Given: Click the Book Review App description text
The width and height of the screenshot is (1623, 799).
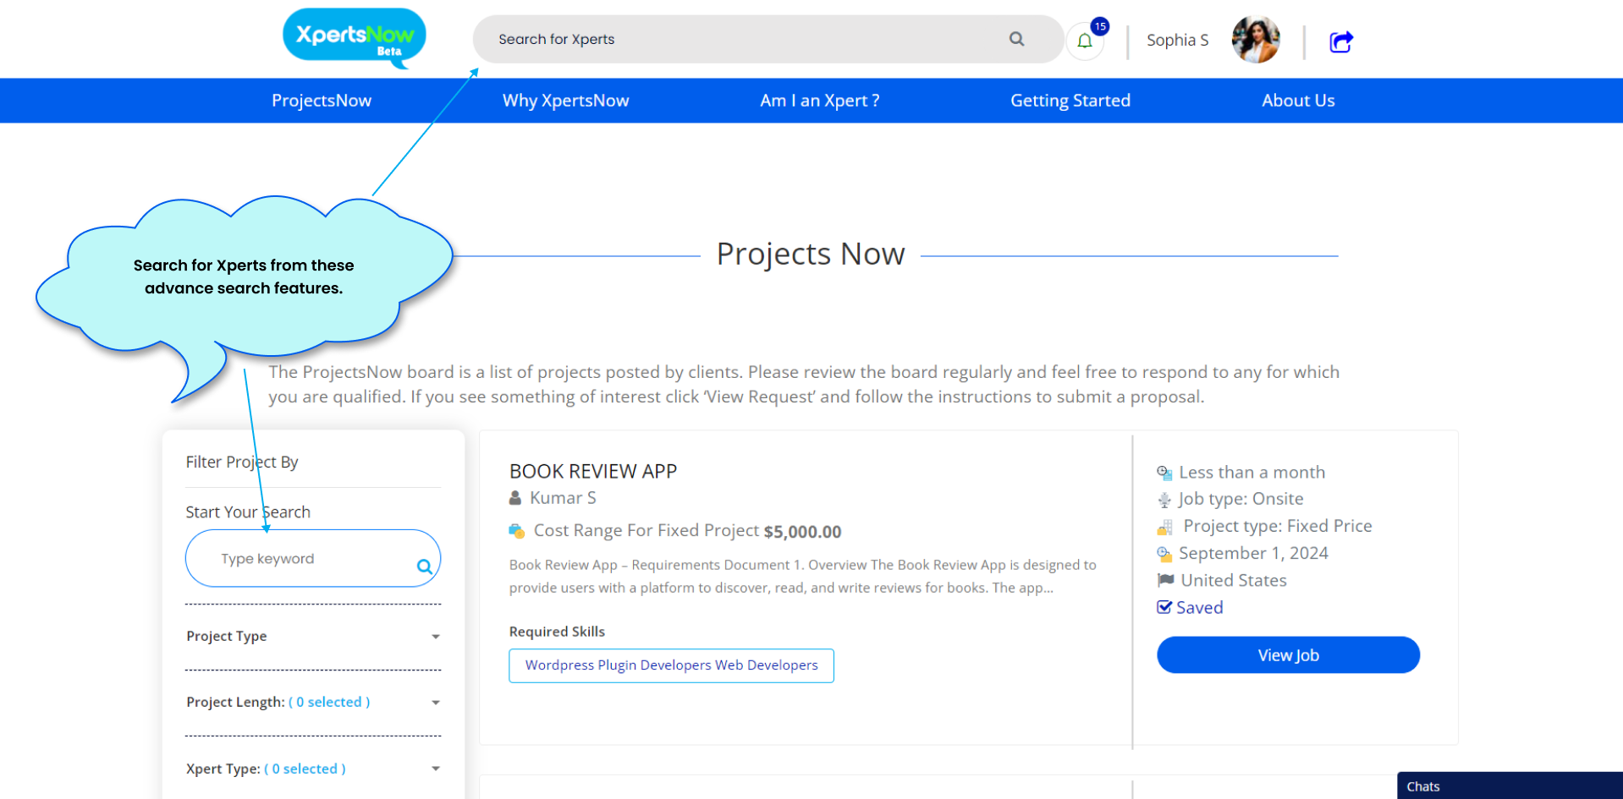Looking at the screenshot, I should pos(802,576).
